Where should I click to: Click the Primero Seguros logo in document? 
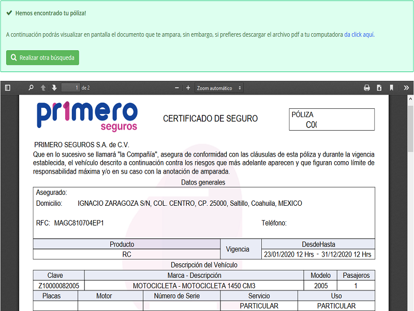87,116
